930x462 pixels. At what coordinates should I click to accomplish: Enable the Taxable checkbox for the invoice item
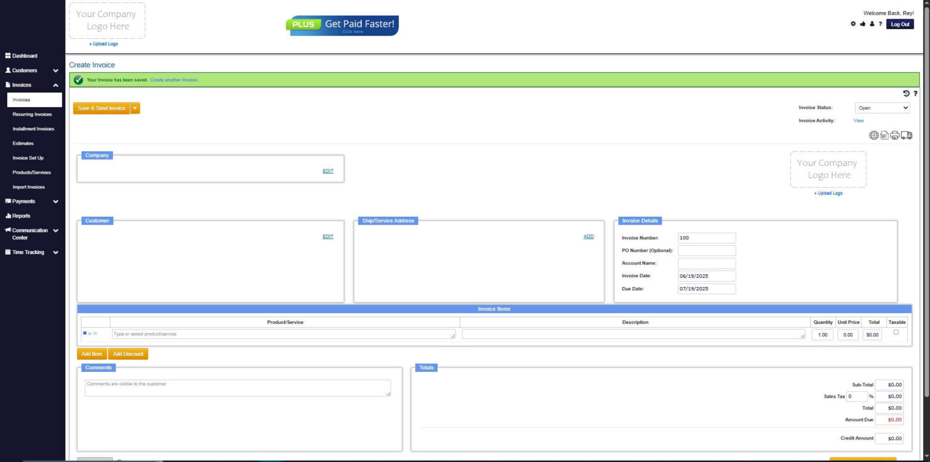(896, 332)
